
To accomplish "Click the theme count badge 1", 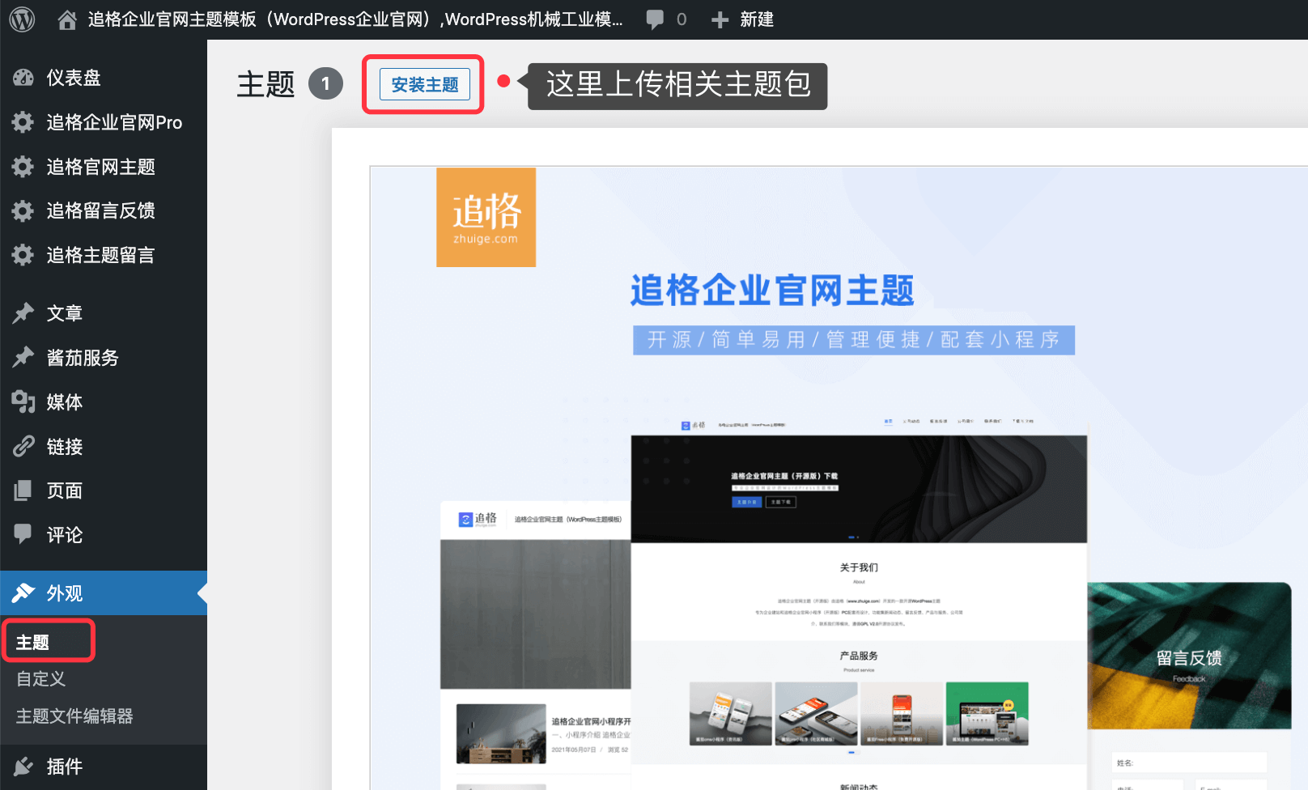I will coord(325,83).
